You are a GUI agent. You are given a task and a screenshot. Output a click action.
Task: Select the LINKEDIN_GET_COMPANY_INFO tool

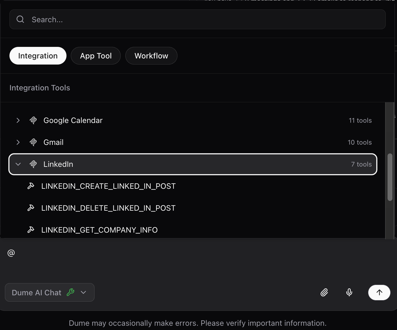pos(99,230)
